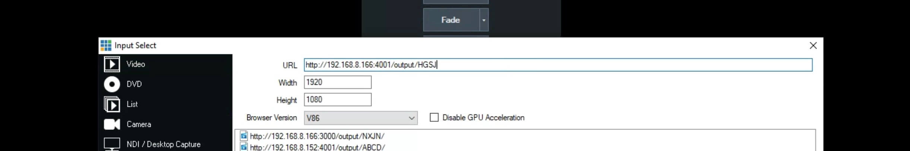The height and width of the screenshot is (151, 910).
Task: Click the page icon beside the ABCD URL
Action: pyautogui.click(x=244, y=147)
